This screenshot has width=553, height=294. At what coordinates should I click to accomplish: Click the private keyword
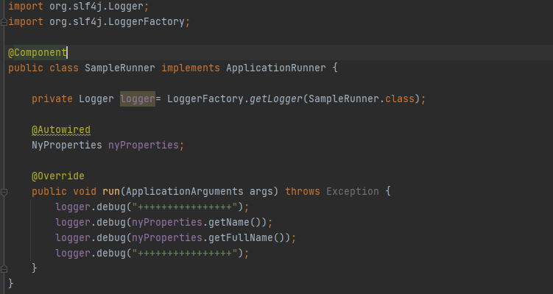52,99
